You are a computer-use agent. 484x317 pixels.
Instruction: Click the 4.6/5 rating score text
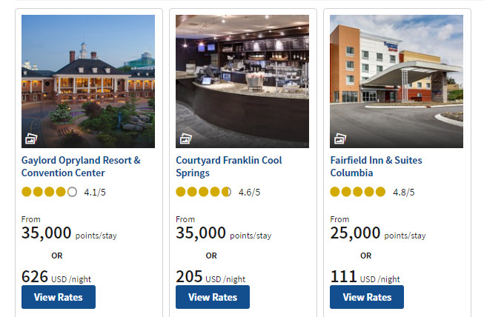tap(249, 193)
